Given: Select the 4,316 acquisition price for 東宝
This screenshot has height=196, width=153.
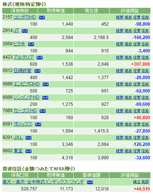Looking at the screenshot, I should click(x=67, y=158).
